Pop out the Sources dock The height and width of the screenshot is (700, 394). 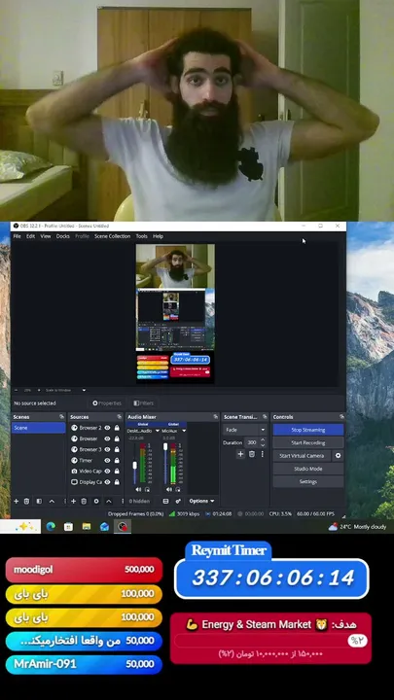pos(120,416)
